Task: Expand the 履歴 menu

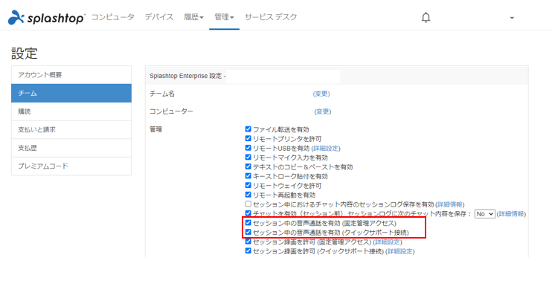Action: (193, 17)
